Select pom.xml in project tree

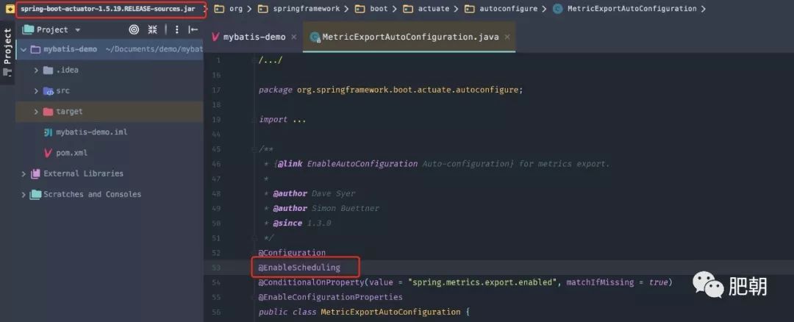click(x=71, y=153)
